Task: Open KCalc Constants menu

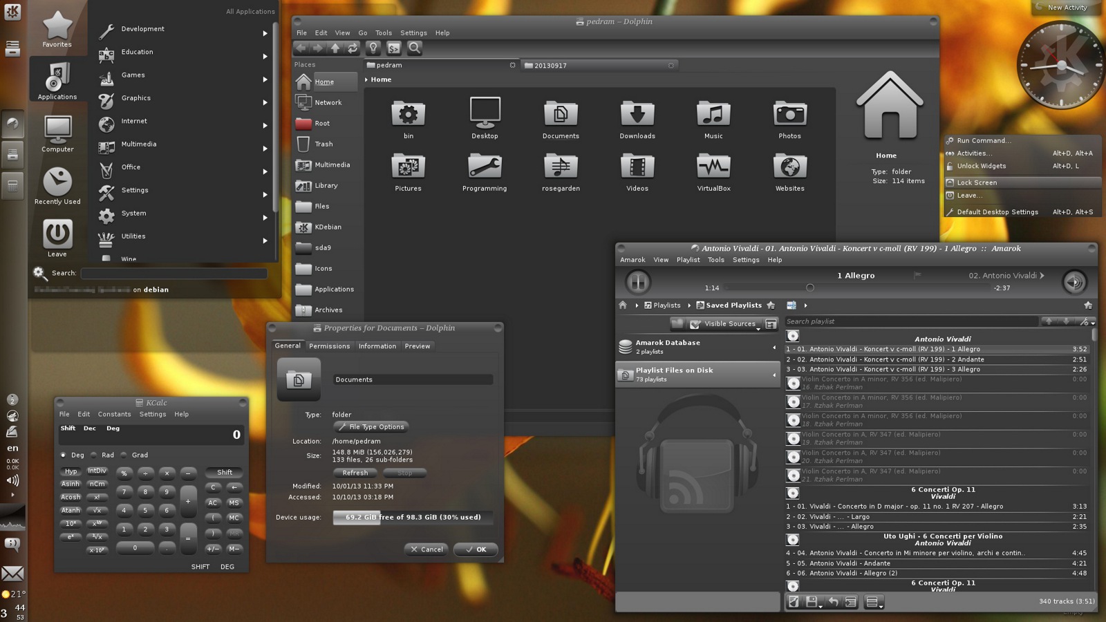Action: (114, 415)
